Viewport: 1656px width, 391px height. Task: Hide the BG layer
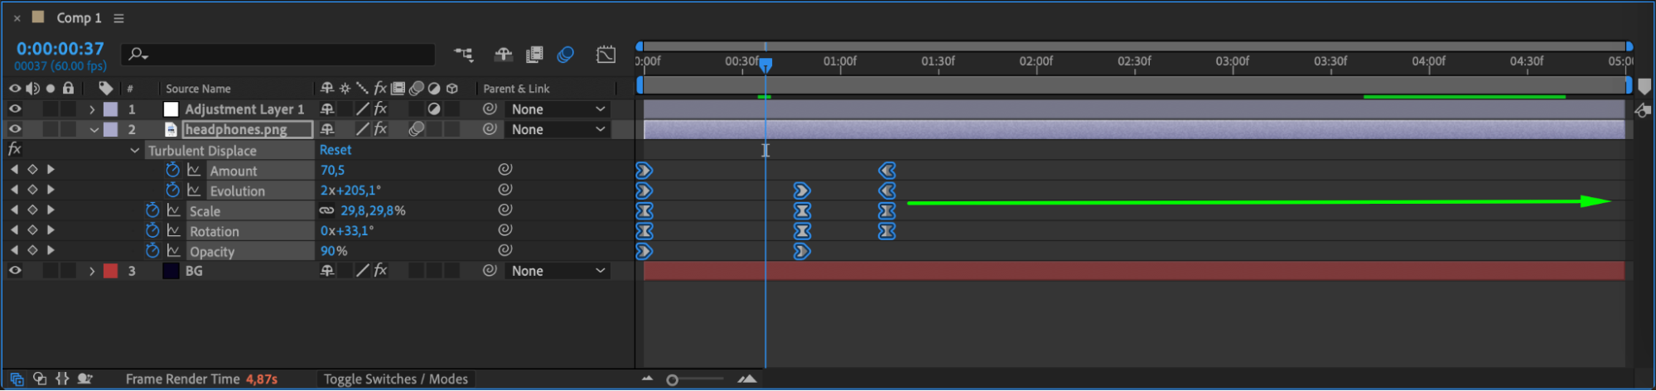pyautogui.click(x=15, y=270)
